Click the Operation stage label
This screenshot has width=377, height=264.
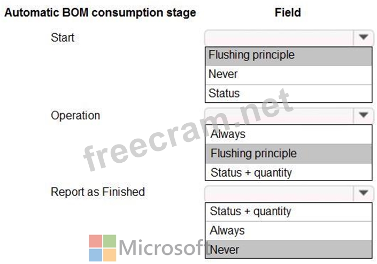pos(75,116)
